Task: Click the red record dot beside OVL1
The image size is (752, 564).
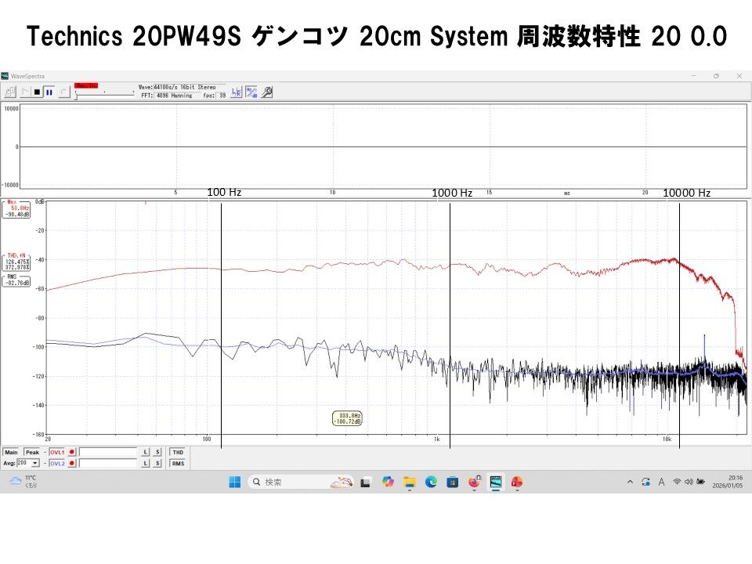Action: [x=72, y=452]
